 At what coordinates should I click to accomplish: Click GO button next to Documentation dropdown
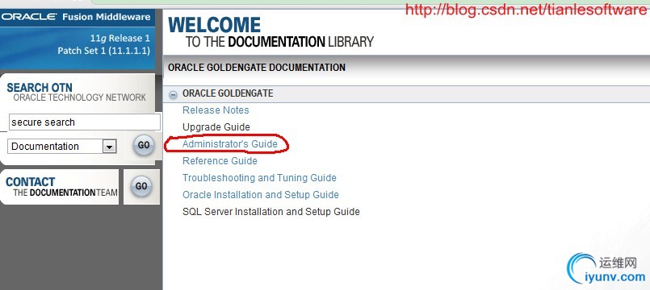(144, 145)
